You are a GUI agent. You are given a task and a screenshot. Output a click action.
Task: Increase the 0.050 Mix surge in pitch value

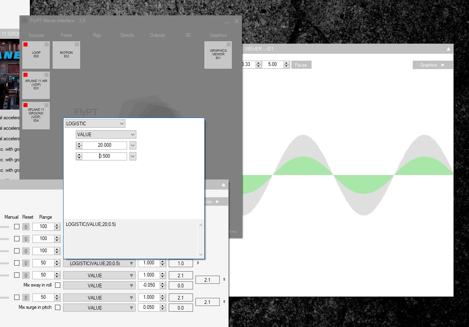(x=163, y=306)
